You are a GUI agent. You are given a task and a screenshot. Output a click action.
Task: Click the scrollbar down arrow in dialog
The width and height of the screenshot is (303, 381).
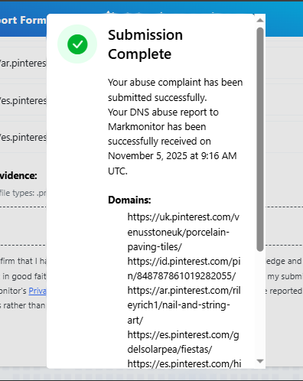click(260, 361)
